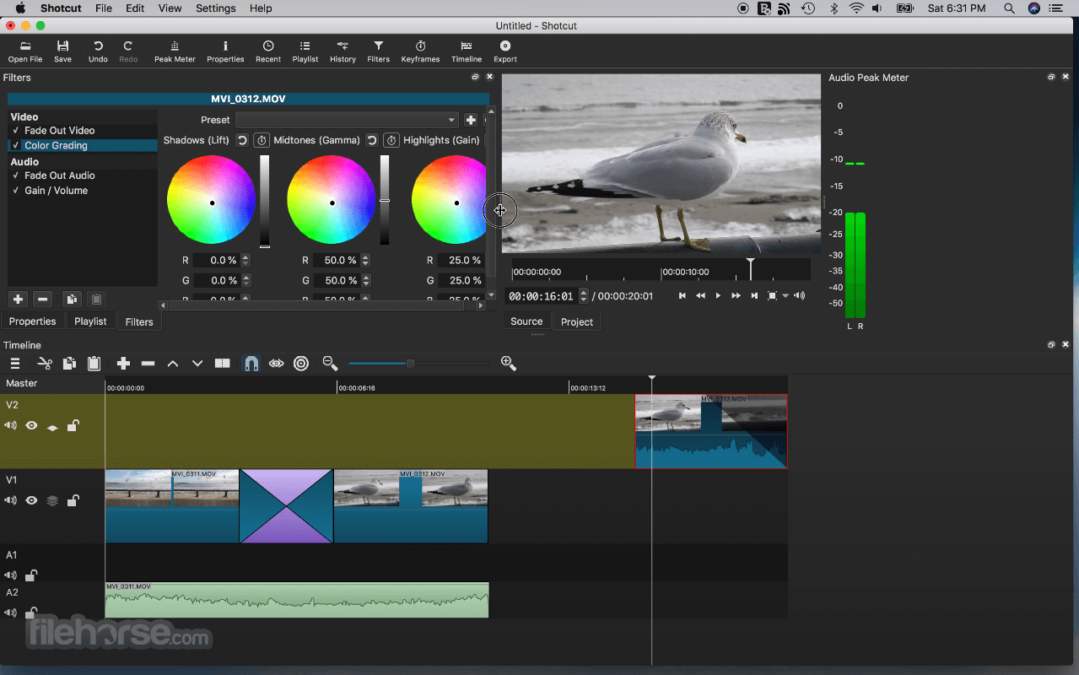Uncheck the Gain / Volume filter
This screenshot has width=1079, height=675.
click(16, 191)
